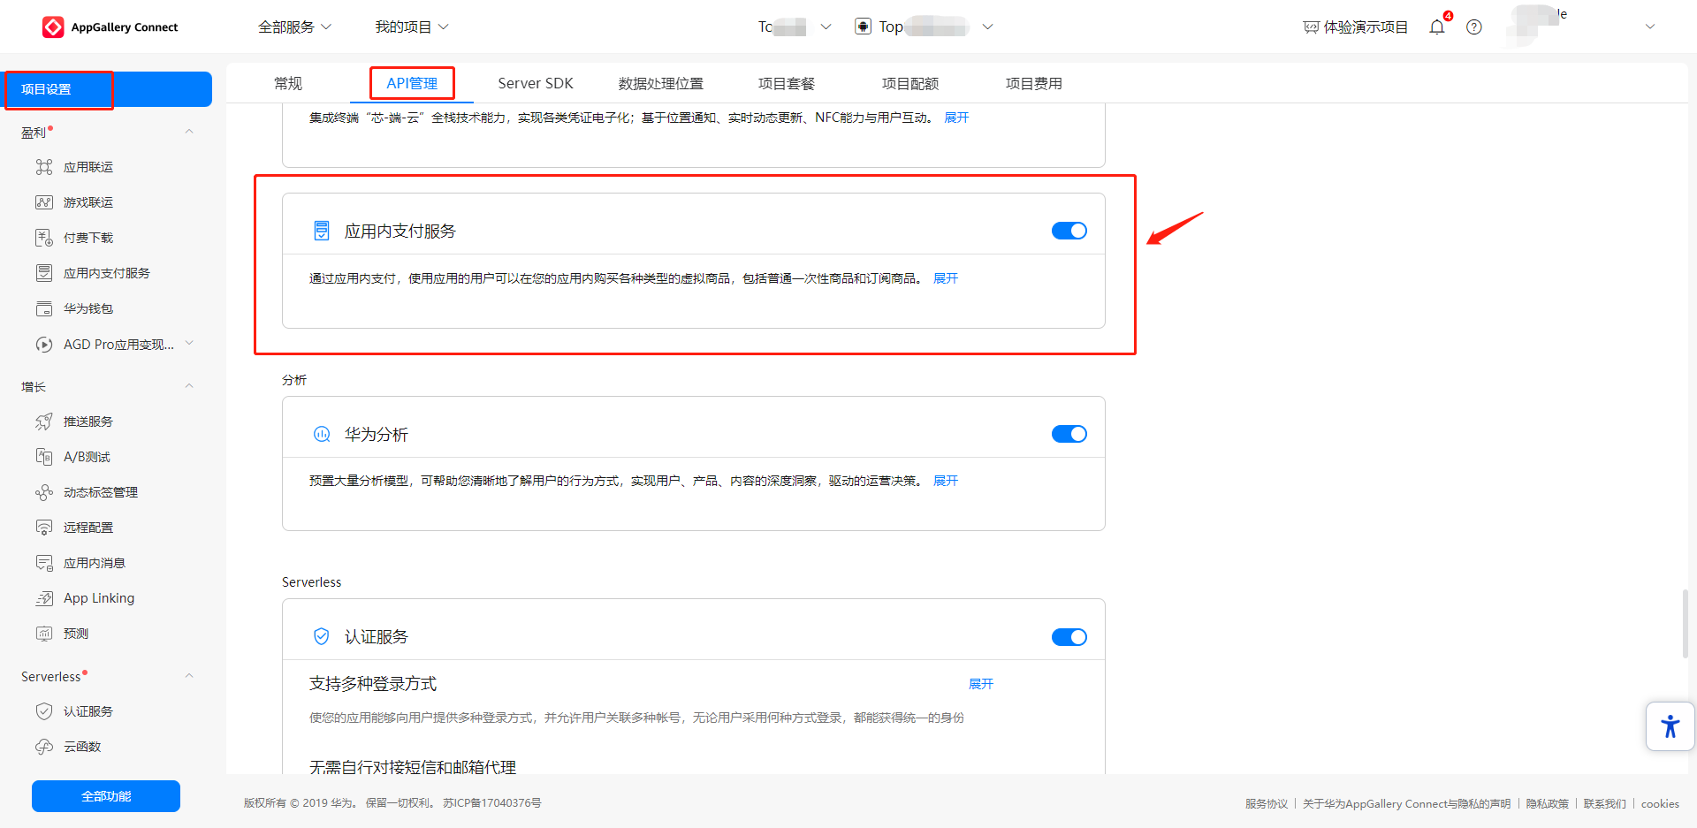Open the 隐私政策 footer link
Viewport: 1697px width, 828px height.
[x=1548, y=803]
